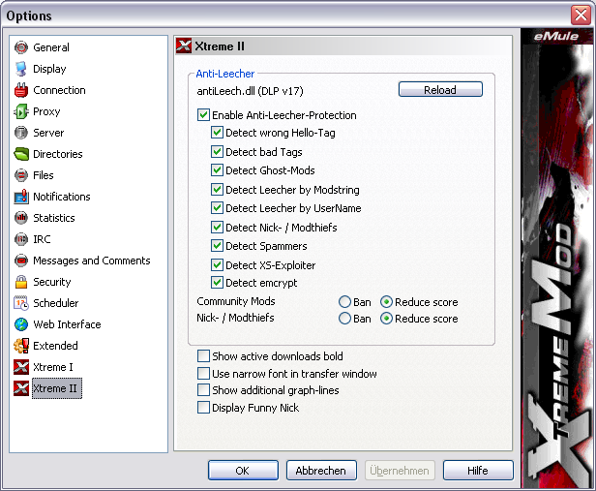
Task: Select Statistics in the options list
Action: (x=54, y=218)
